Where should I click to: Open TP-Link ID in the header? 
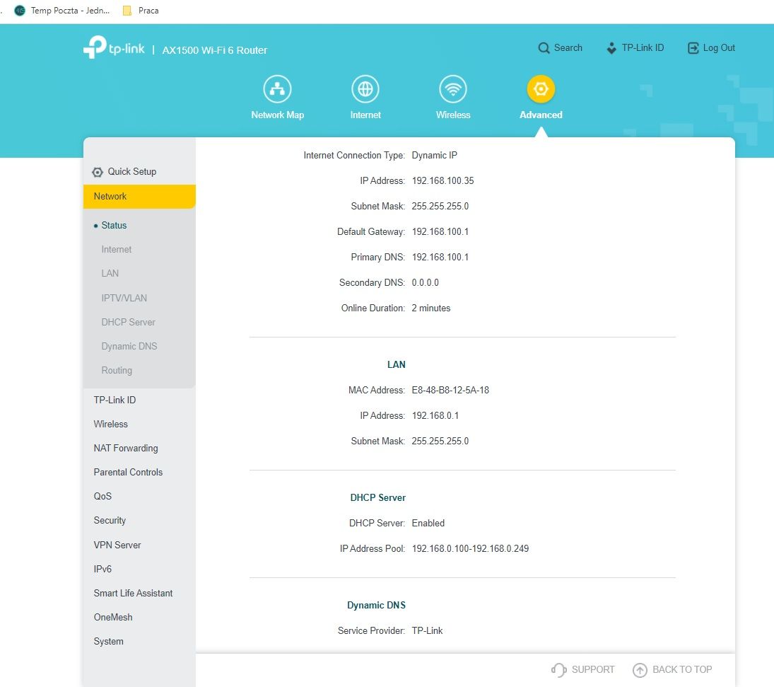[x=643, y=48]
